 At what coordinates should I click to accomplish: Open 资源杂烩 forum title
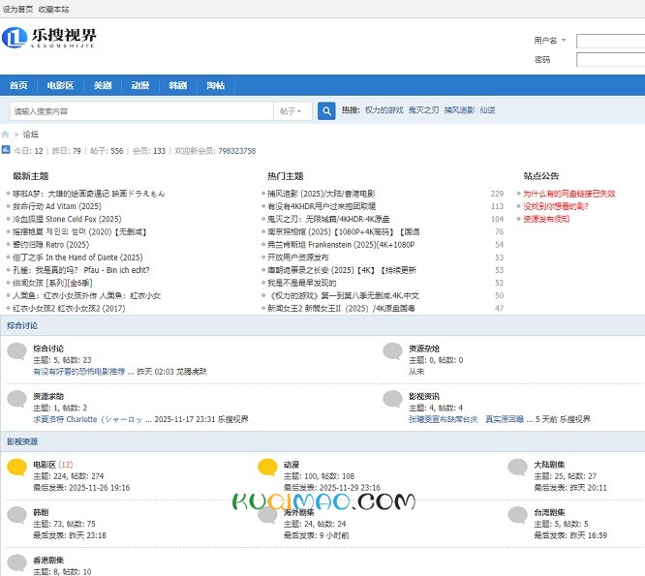pos(424,349)
